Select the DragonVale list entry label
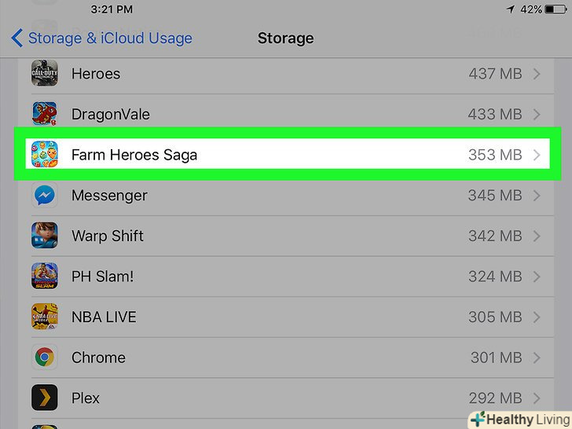572x429 pixels. click(x=111, y=114)
